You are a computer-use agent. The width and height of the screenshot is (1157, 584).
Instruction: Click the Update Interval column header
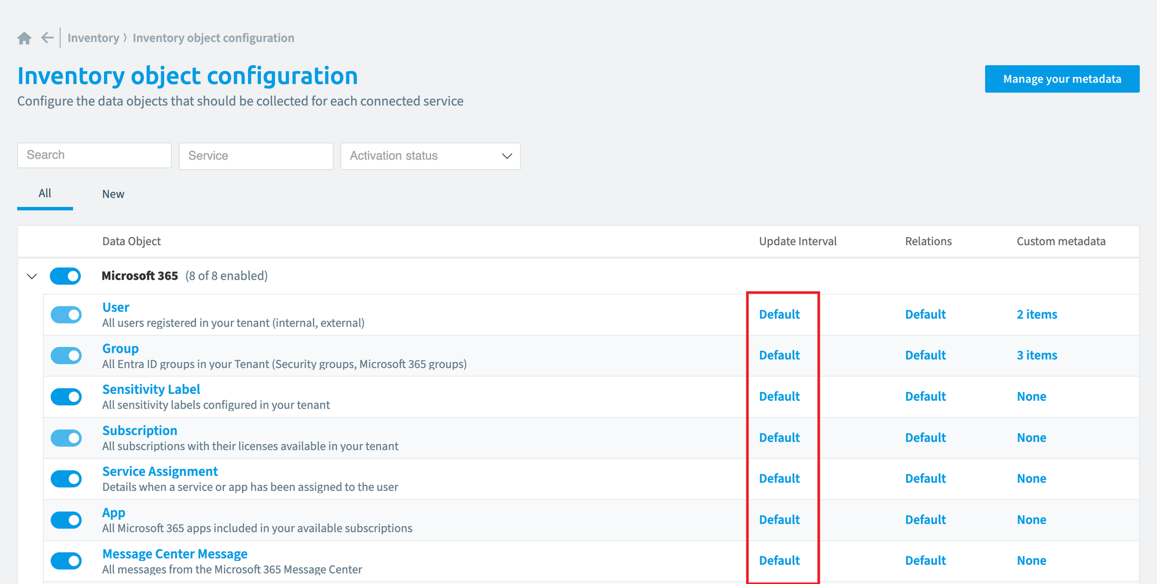[x=798, y=242]
